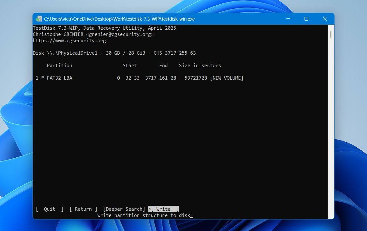This screenshot has width=367, height=231.
Task: Click the [NEW VOLUME] partition label
Action: click(227, 78)
